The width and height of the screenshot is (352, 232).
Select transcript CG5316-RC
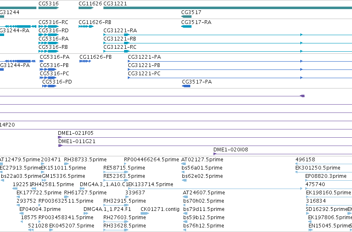pos(53,22)
